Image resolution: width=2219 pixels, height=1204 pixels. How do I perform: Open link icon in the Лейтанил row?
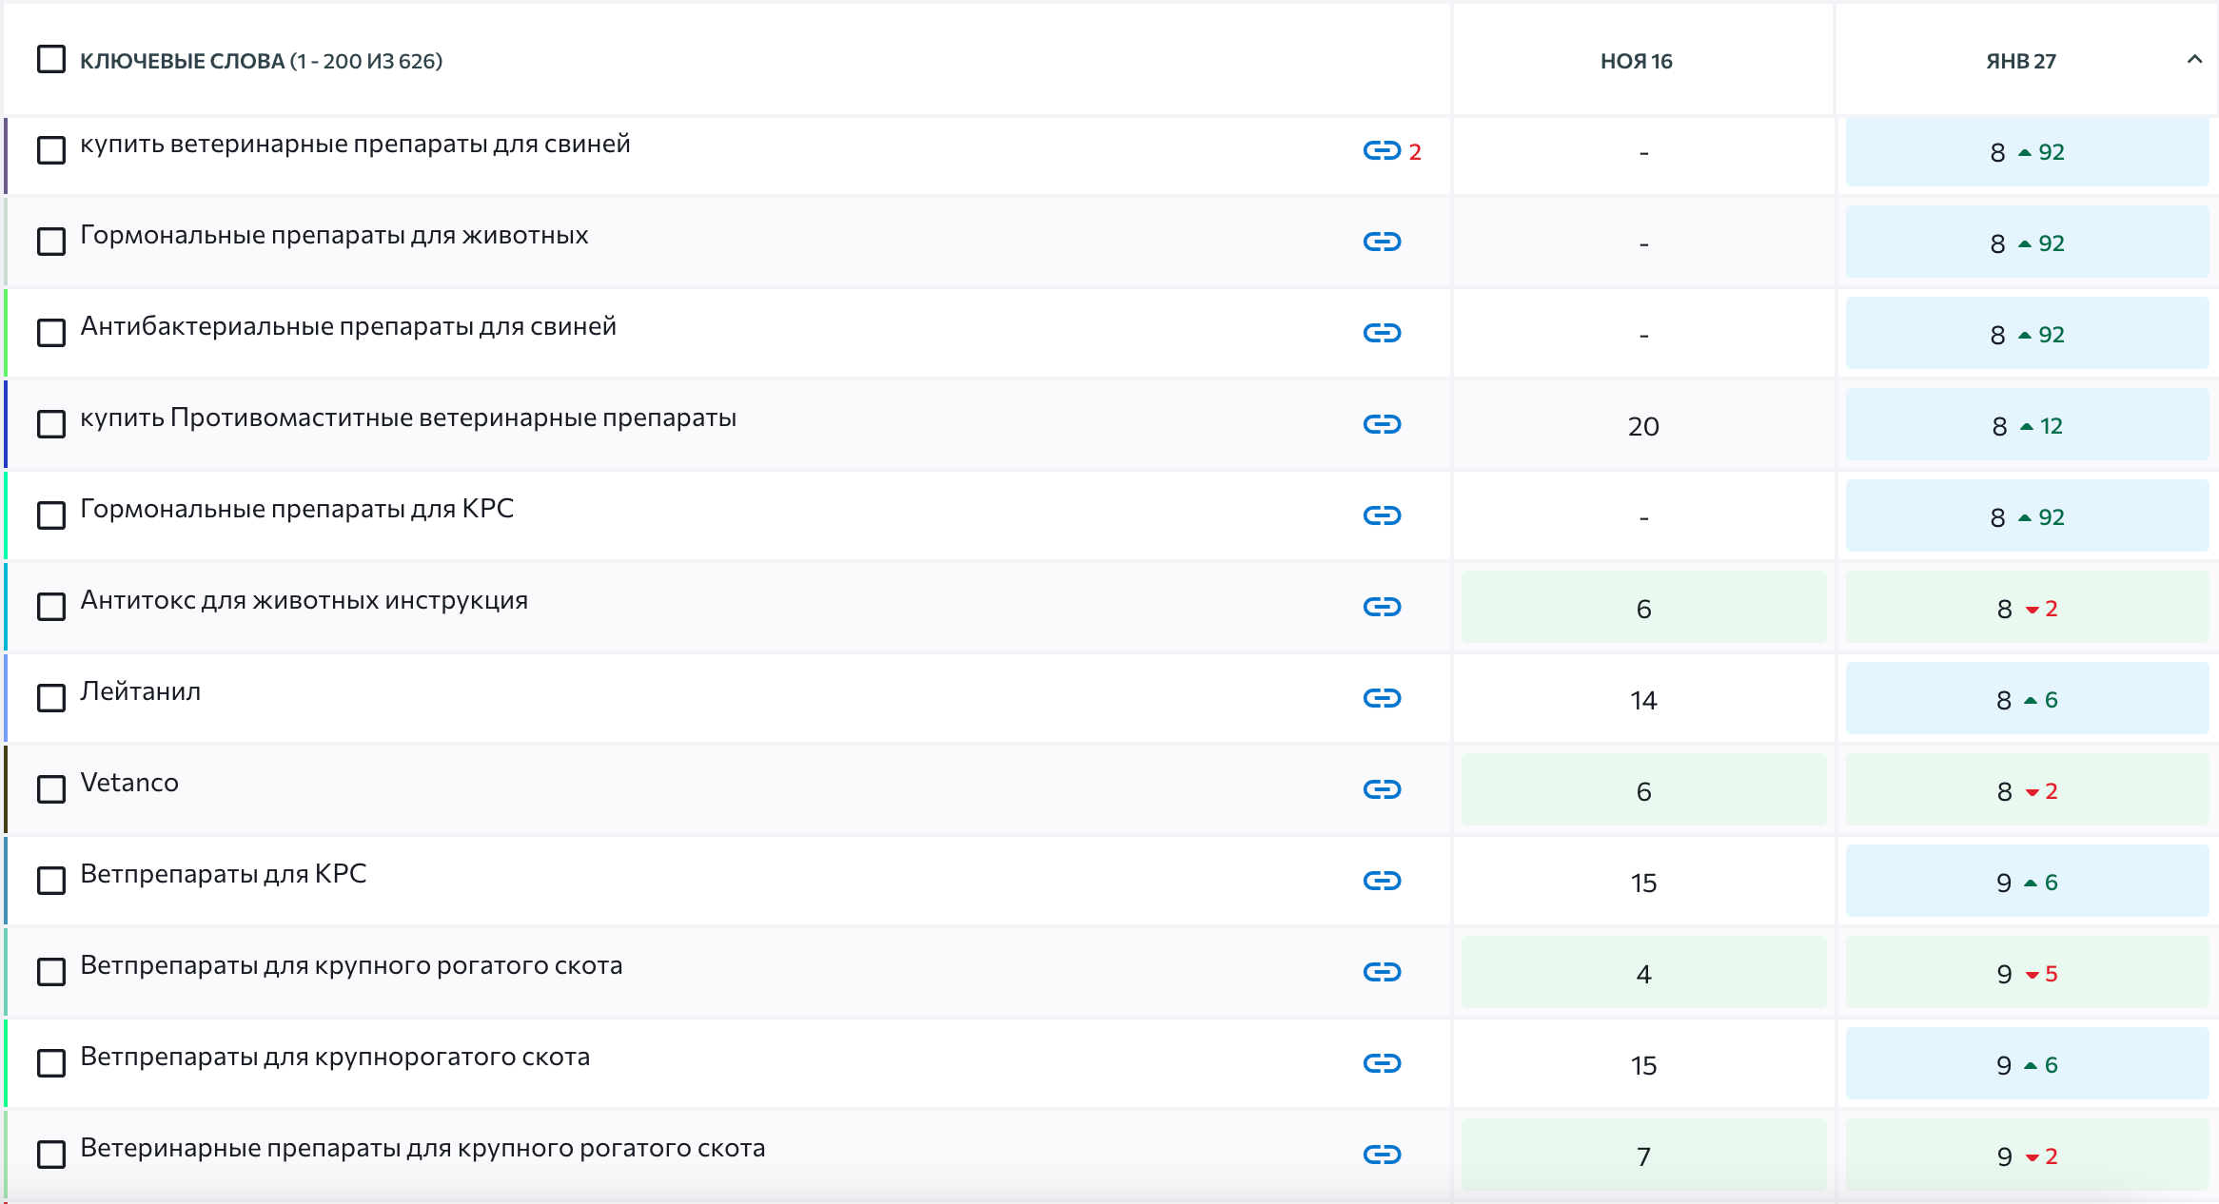pos(1382,698)
